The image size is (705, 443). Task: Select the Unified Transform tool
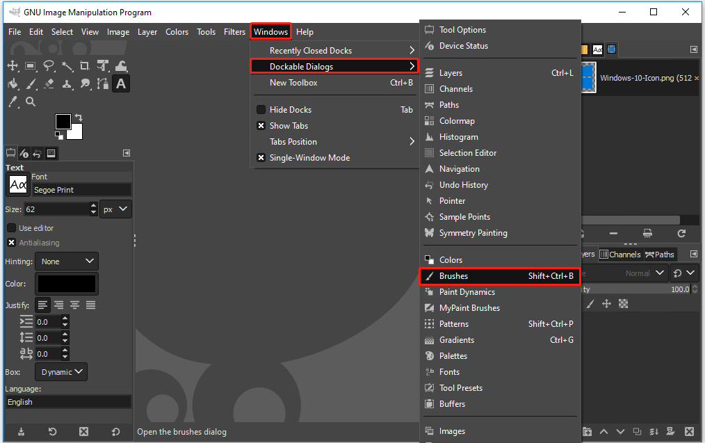pyautogui.click(x=103, y=66)
